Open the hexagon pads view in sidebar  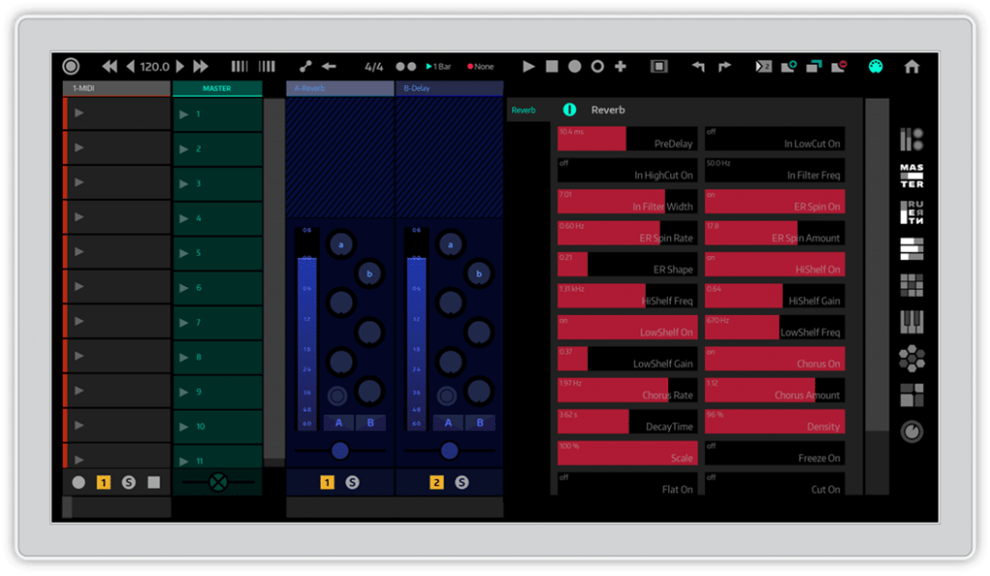coord(911,360)
